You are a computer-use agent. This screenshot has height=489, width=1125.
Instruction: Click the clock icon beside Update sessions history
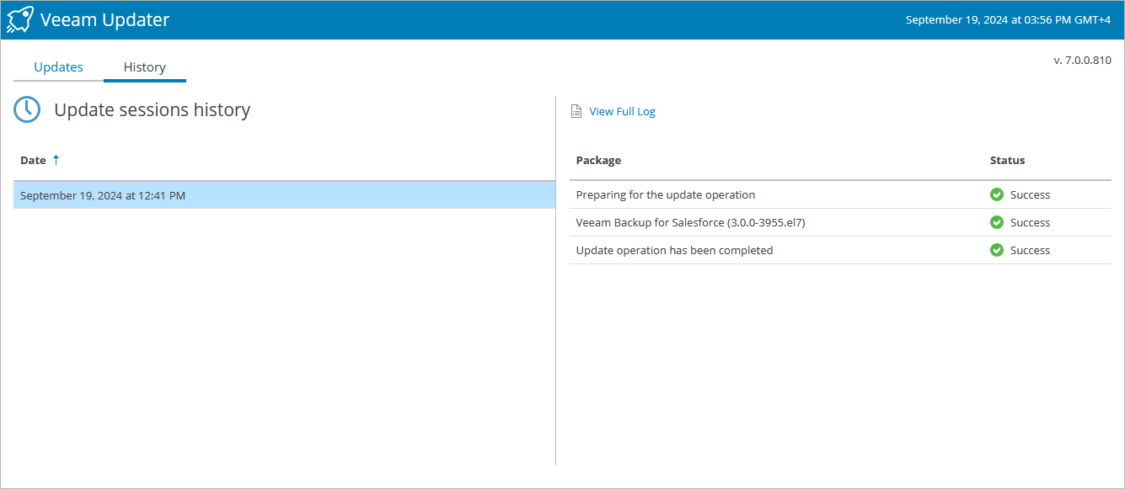click(x=27, y=110)
